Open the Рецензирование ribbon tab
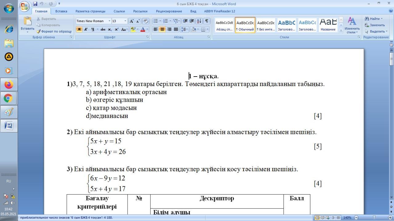 point(169,11)
